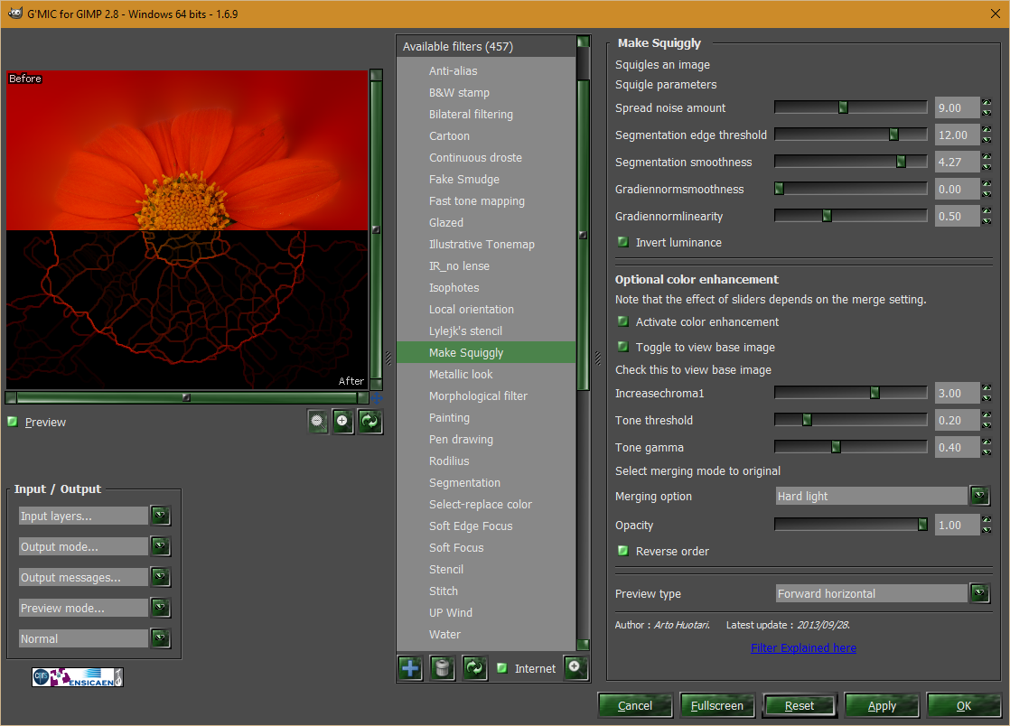Click the ENSICAEN logo

pyautogui.click(x=78, y=677)
